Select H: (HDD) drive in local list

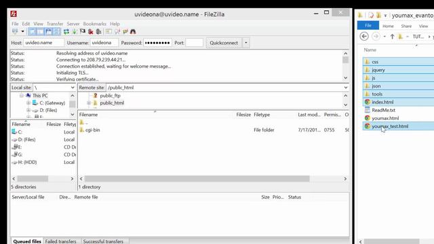click(27, 162)
